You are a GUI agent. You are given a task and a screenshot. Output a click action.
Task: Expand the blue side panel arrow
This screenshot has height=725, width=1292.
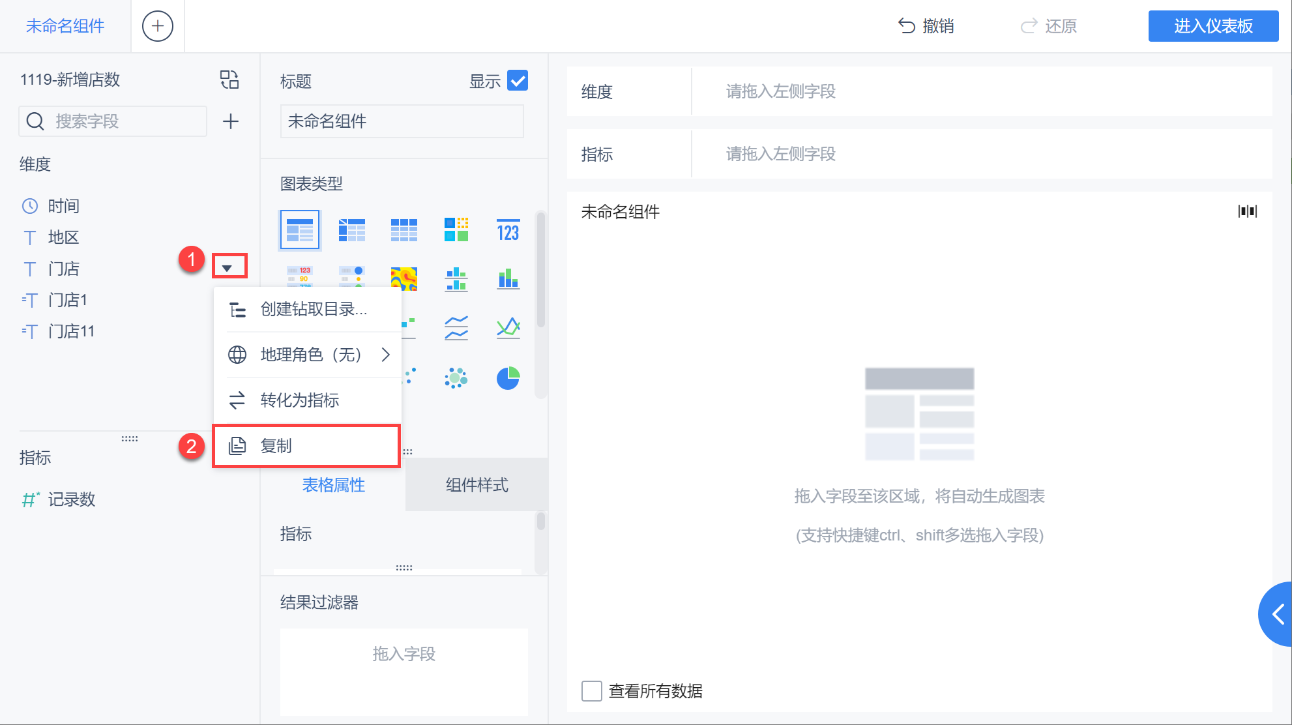1278,614
